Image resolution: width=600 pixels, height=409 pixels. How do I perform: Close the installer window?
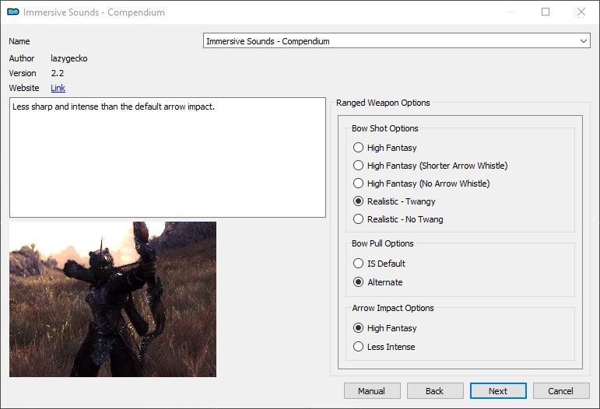coord(581,12)
